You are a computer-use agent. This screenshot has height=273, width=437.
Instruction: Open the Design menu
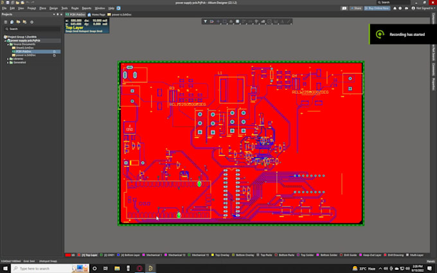coord(53,8)
